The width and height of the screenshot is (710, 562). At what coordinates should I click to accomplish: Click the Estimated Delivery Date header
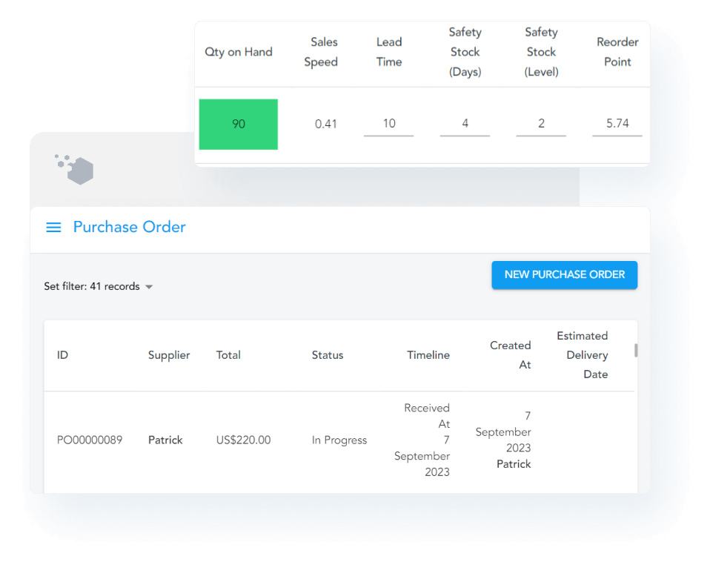(x=583, y=355)
